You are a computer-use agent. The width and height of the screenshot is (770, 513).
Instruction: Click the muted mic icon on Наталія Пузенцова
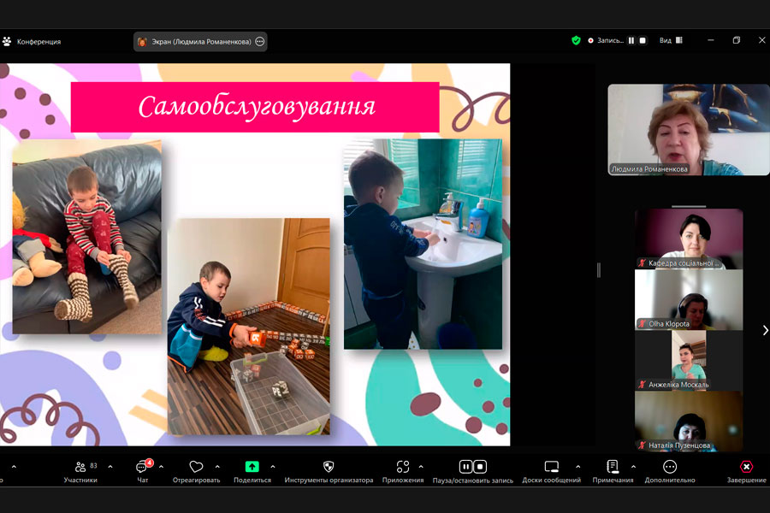(x=642, y=445)
